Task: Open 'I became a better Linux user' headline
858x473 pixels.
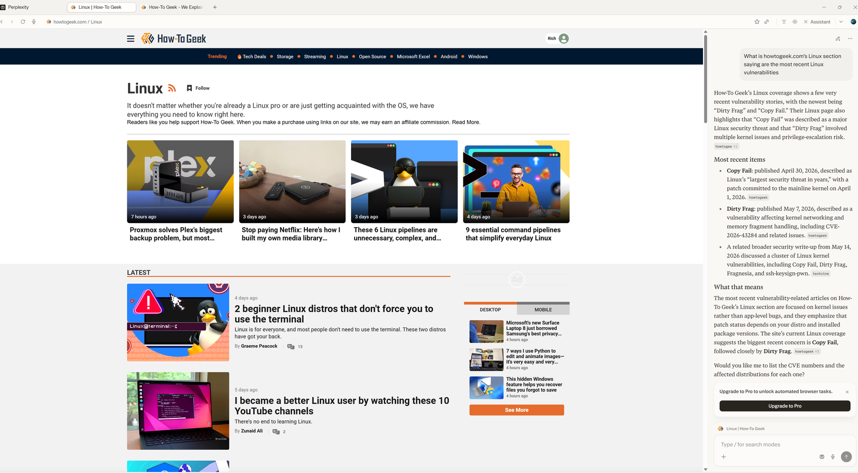Action: coord(342,406)
